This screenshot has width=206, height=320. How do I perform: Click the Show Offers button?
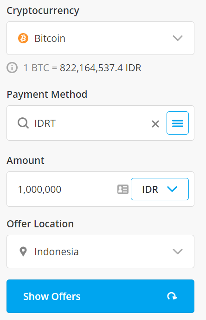101,296
